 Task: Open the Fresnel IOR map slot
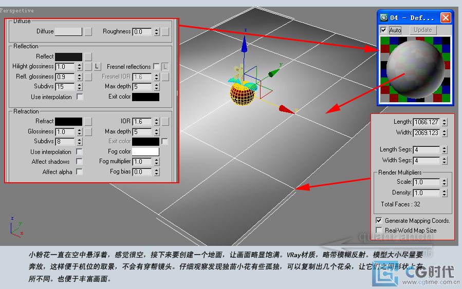point(165,77)
